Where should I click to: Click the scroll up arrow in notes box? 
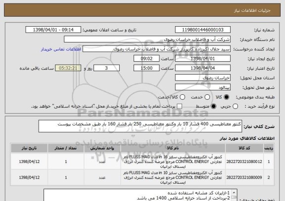[x=234, y=192]
